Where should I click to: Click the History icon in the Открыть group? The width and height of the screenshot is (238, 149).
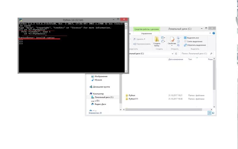(178, 45)
